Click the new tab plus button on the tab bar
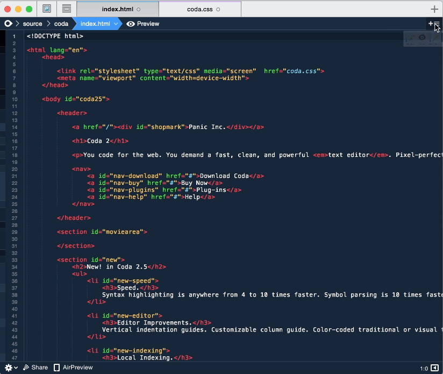443x374 pixels. pos(434,8)
